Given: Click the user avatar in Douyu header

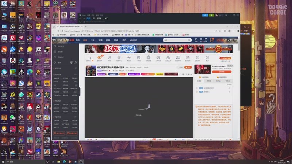Looking at the screenshot, I should click(212, 40).
